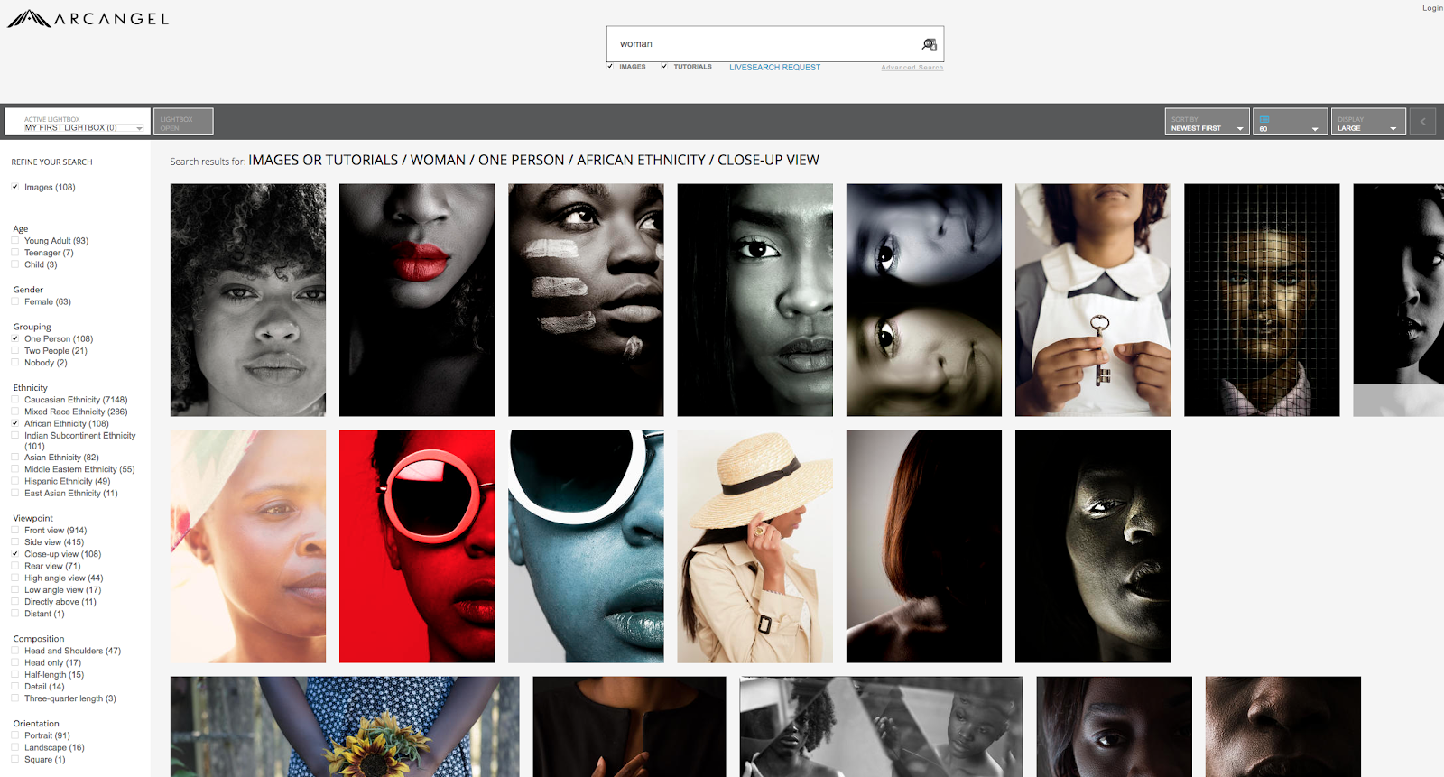This screenshot has height=777, width=1444.
Task: Check the Front view (914) filter
Action: (x=15, y=531)
